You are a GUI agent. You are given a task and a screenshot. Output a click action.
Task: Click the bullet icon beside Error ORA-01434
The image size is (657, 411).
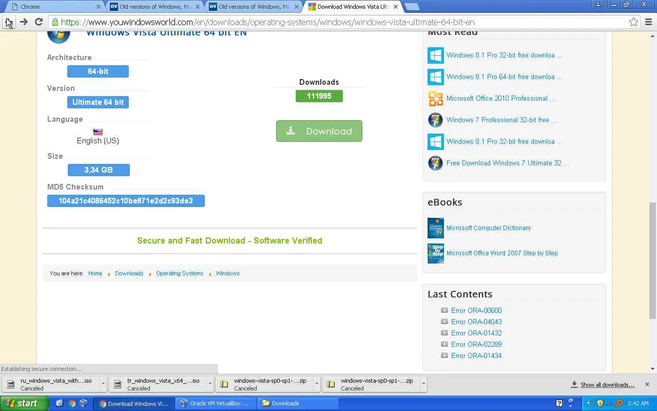(445, 356)
